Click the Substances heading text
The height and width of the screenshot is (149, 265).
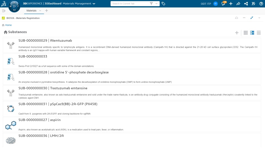(17, 32)
